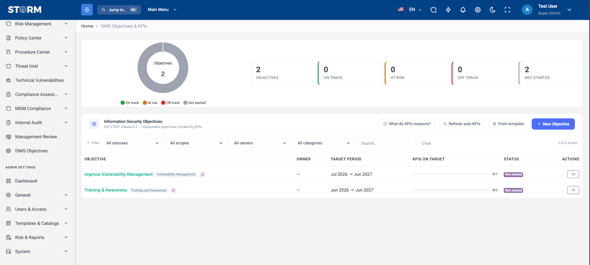The height and width of the screenshot is (265, 590).
Task: Click the System server icon
Action: [x=9, y=251]
